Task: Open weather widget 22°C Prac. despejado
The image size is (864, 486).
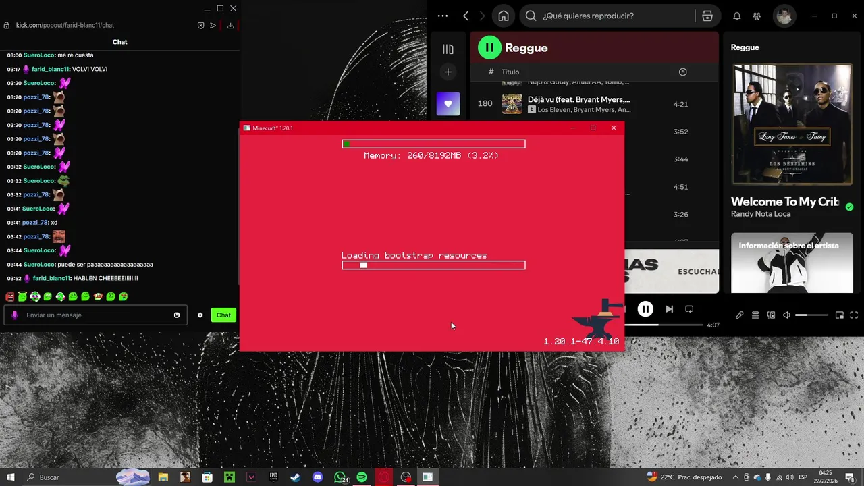Action: (684, 477)
